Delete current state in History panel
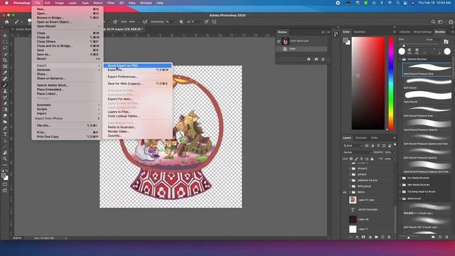The width and height of the screenshot is (455, 256). (323, 59)
